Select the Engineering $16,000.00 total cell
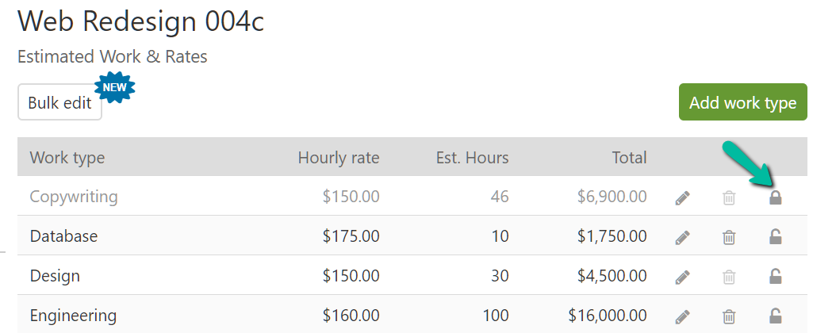 pyautogui.click(x=608, y=316)
